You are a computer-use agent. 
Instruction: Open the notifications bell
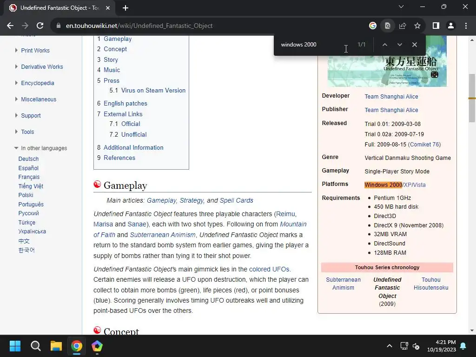click(463, 346)
